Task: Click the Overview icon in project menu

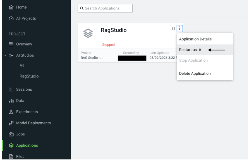Action: click(x=11, y=44)
